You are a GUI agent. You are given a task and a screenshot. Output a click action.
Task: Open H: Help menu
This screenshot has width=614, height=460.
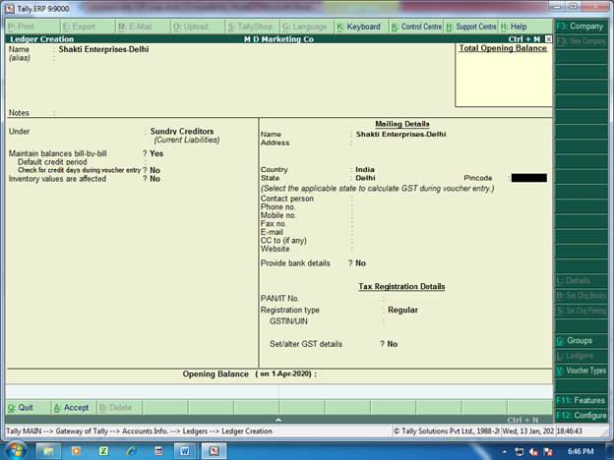(x=525, y=27)
